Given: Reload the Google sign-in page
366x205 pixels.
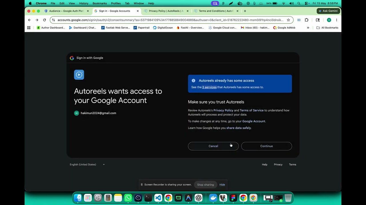Looking at the screenshot, I should click(x=44, y=20).
